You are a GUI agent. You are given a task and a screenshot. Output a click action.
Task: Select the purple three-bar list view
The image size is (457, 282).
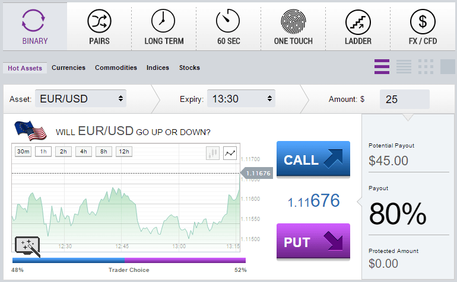click(382, 66)
